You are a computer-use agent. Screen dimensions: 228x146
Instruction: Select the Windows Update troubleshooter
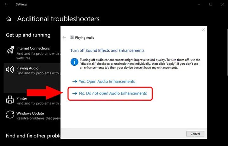[x=32, y=116]
